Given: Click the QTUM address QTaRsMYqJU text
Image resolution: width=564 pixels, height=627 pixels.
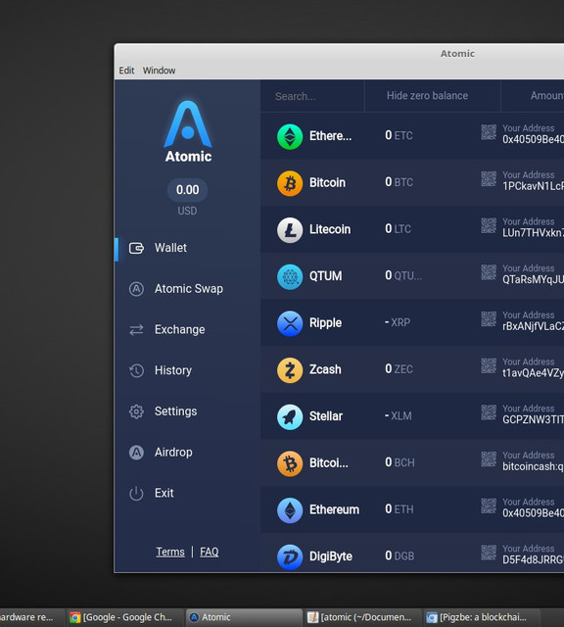Looking at the screenshot, I should tap(534, 280).
